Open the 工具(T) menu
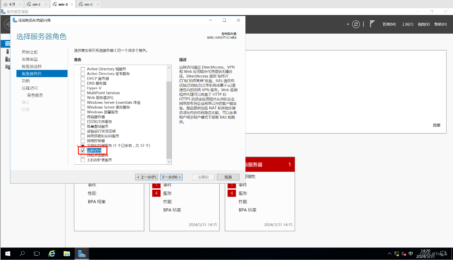453x260 pixels. coord(407,24)
